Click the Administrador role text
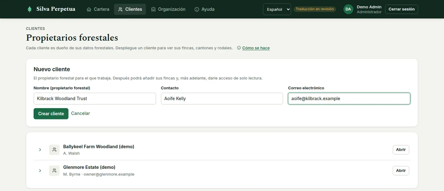Screen dimensions: 444x191 point(369,12)
